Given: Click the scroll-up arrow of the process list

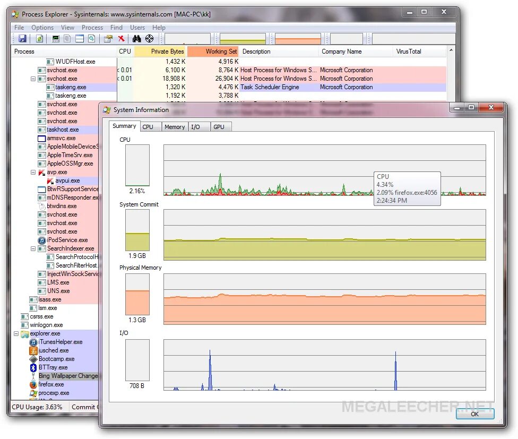Looking at the screenshot, I should point(451,50).
